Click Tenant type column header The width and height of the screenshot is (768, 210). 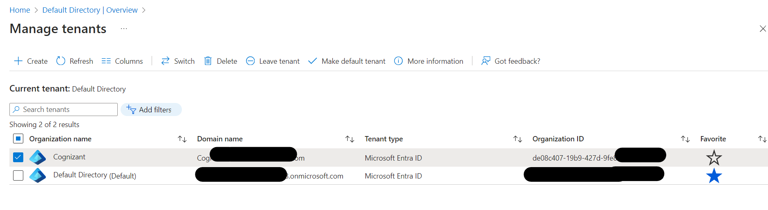click(x=384, y=139)
